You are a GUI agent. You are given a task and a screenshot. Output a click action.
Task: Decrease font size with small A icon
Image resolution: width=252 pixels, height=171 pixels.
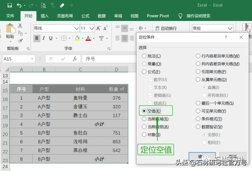[105, 29]
